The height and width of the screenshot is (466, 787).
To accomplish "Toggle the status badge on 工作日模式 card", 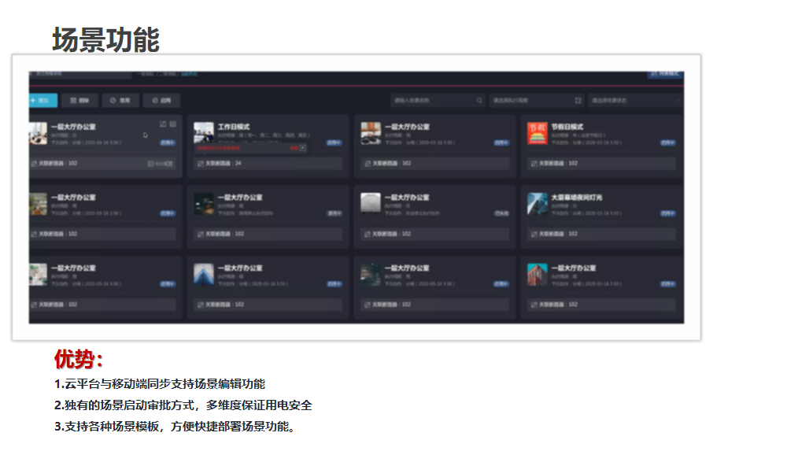I will click(334, 143).
